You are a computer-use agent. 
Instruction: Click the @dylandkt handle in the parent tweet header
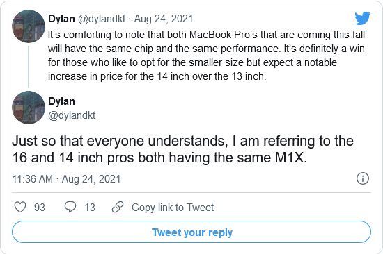102,19
